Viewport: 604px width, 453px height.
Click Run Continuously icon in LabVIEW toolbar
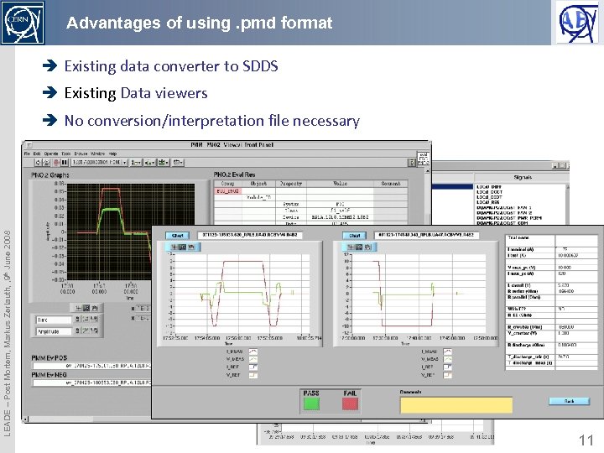46,163
